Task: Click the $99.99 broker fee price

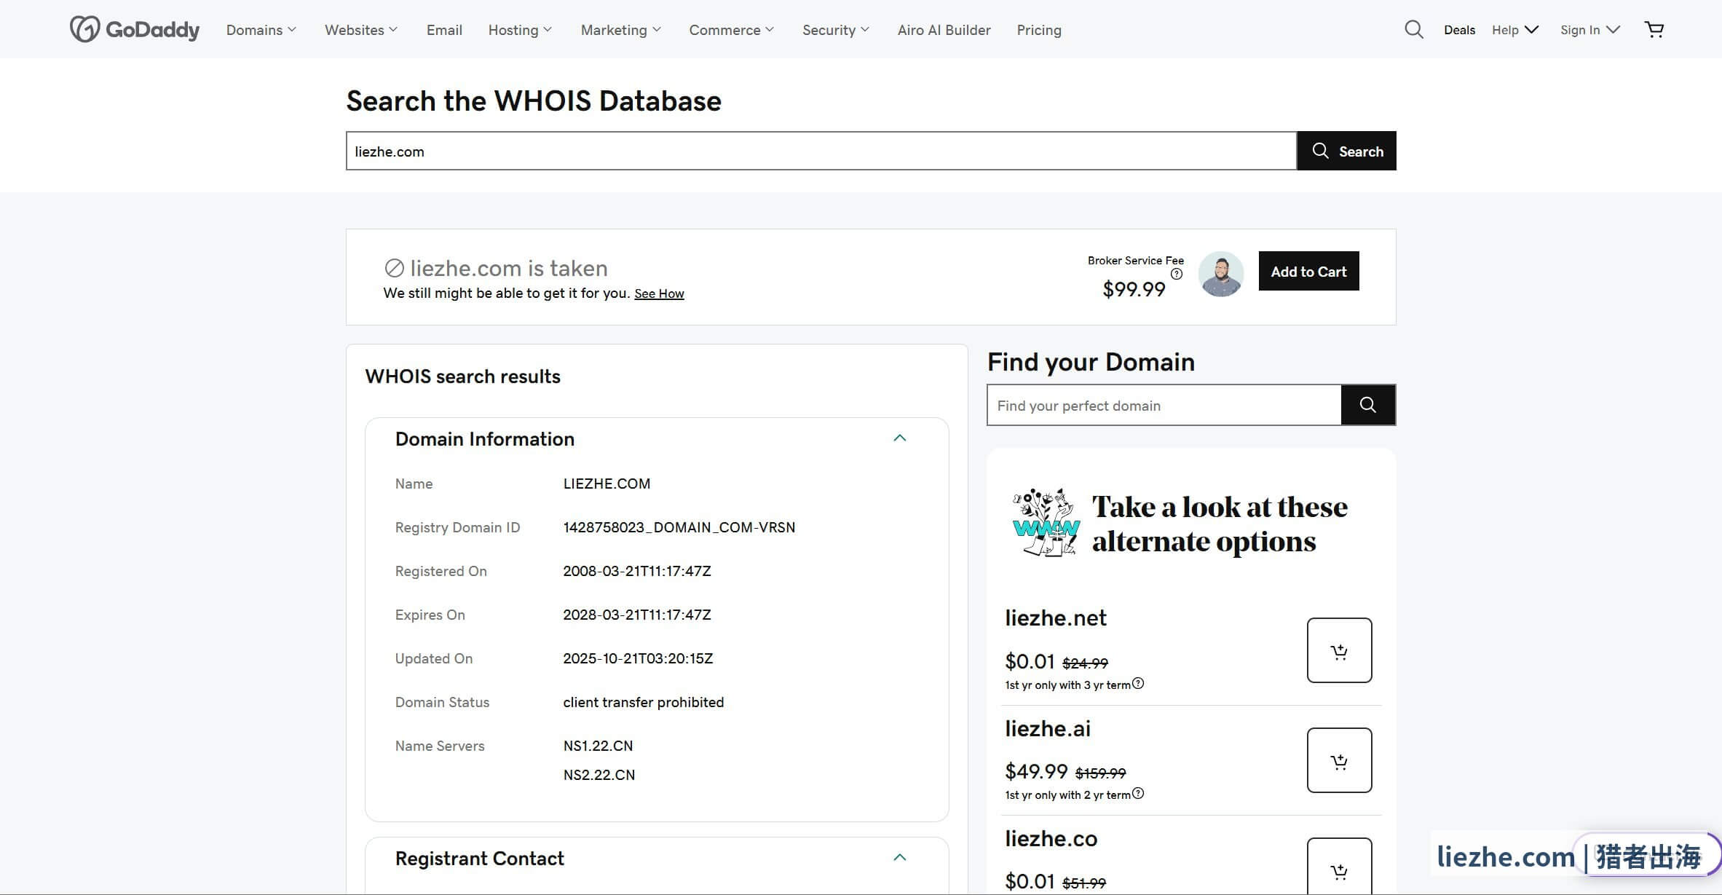Action: point(1134,289)
